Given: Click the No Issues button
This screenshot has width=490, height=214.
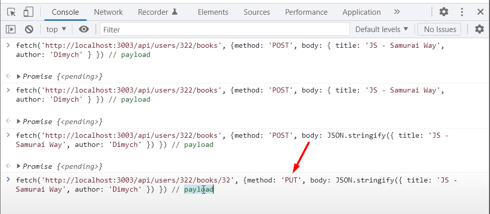Looking at the screenshot, I should tap(439, 29).
